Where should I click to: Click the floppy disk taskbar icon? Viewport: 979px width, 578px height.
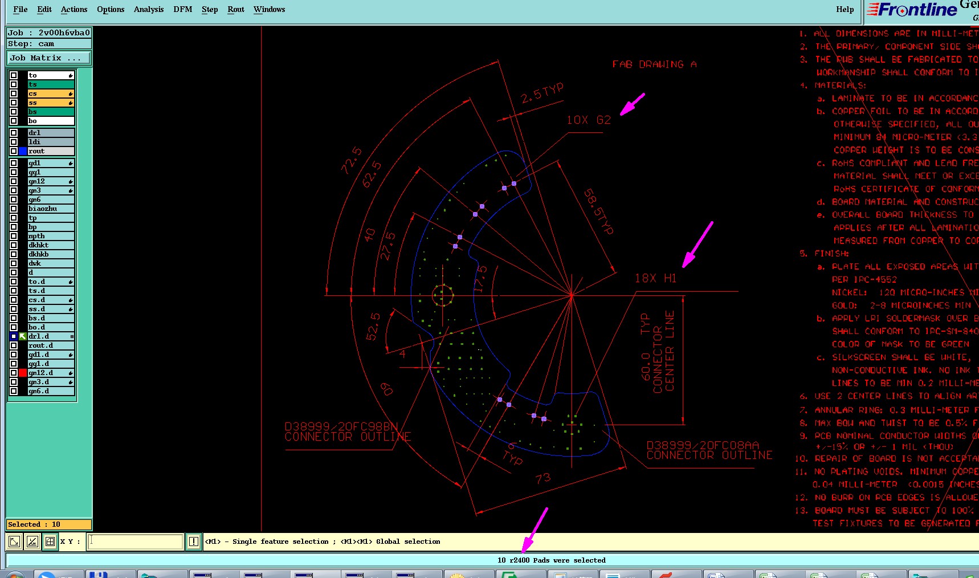98,574
